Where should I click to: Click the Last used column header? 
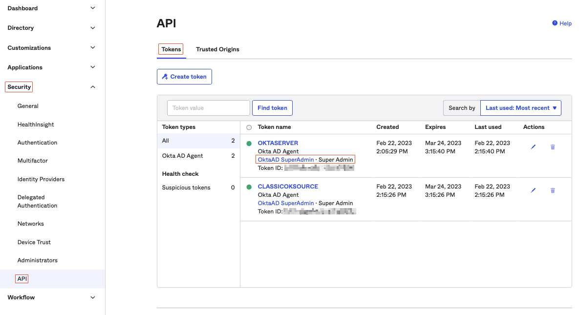[x=488, y=127]
